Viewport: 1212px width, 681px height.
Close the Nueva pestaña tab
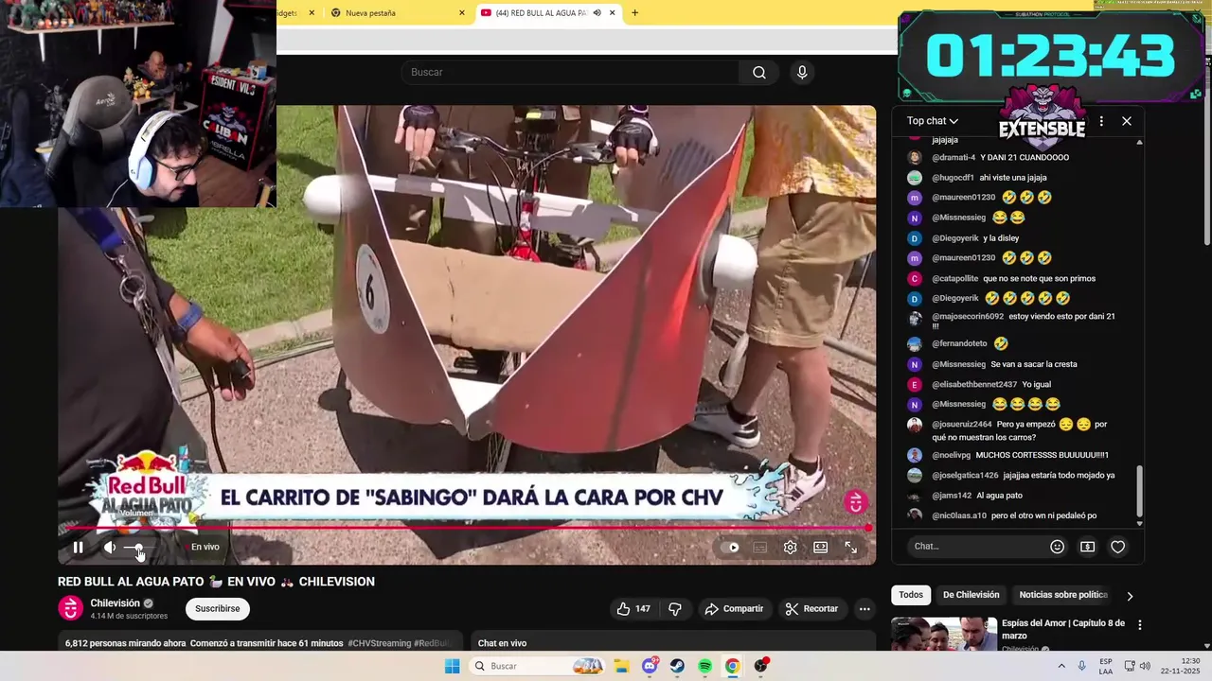click(462, 13)
